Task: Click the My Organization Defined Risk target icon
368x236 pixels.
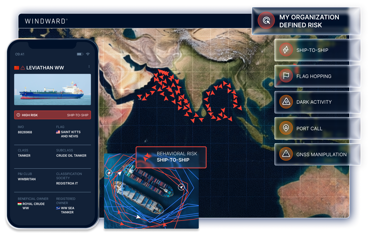Action: click(266, 20)
